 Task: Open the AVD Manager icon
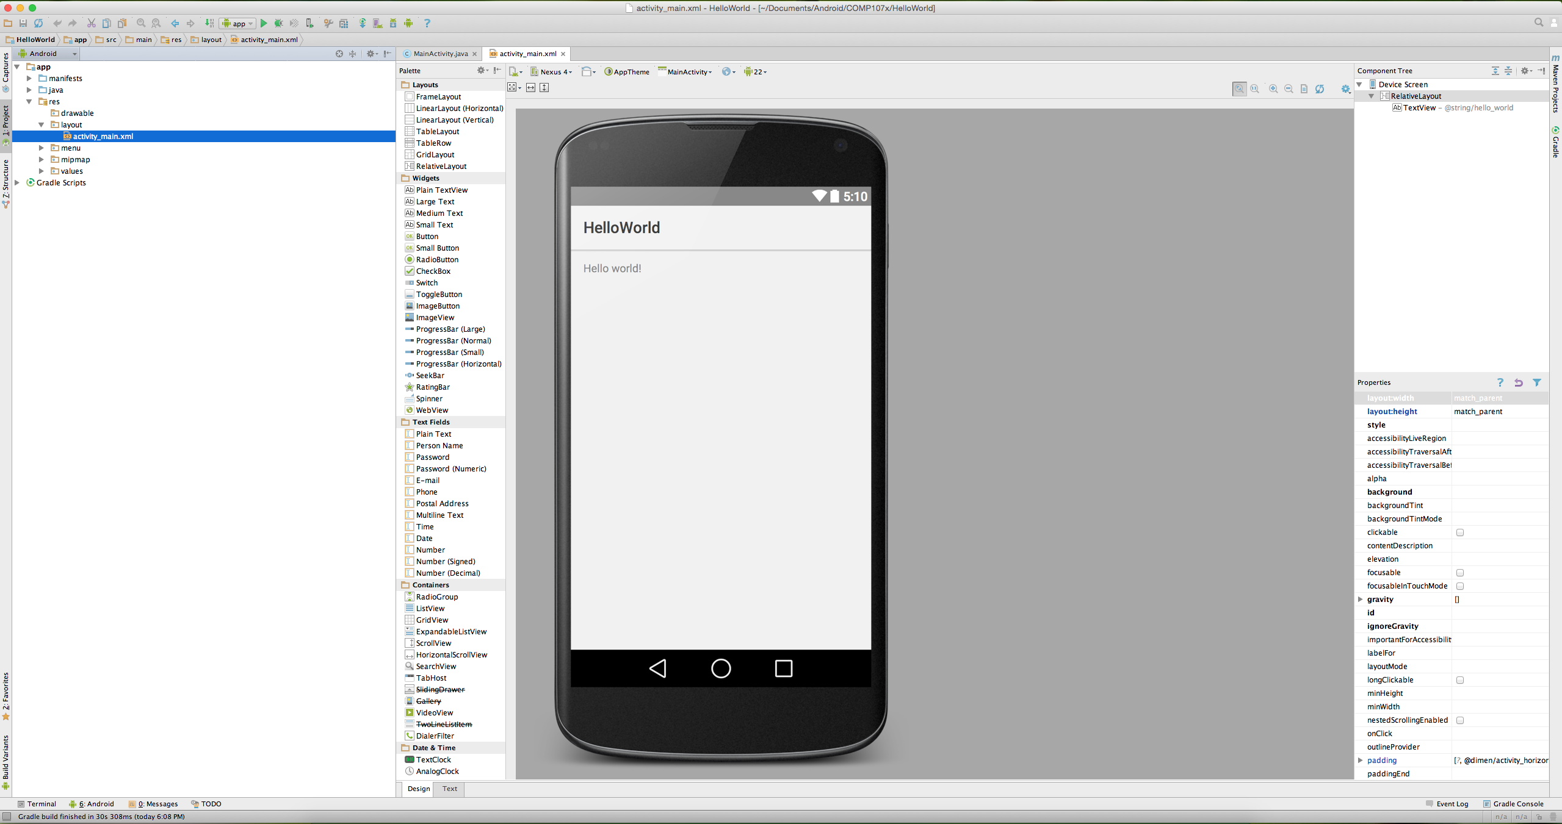[x=378, y=23]
